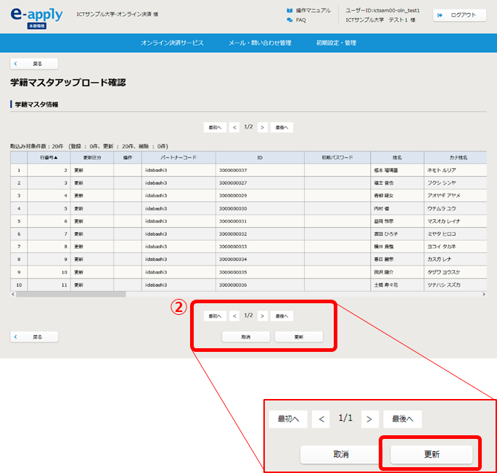
Task: Click the kana name マスオカ レイナ
Action: pyautogui.click(x=444, y=221)
